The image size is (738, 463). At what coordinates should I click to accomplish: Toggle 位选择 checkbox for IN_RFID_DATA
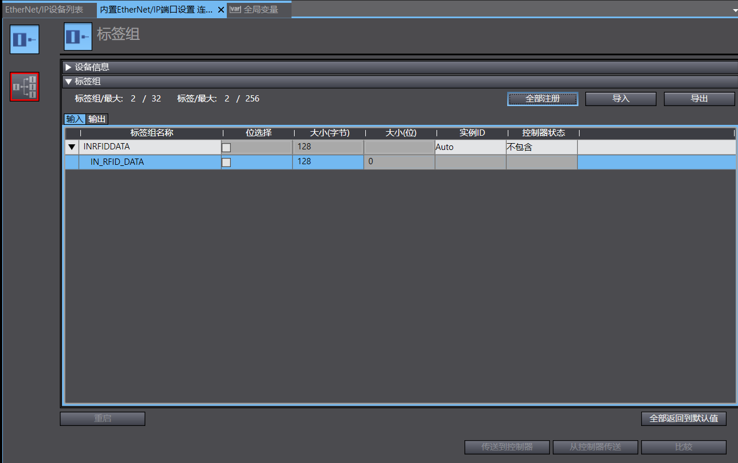click(226, 162)
